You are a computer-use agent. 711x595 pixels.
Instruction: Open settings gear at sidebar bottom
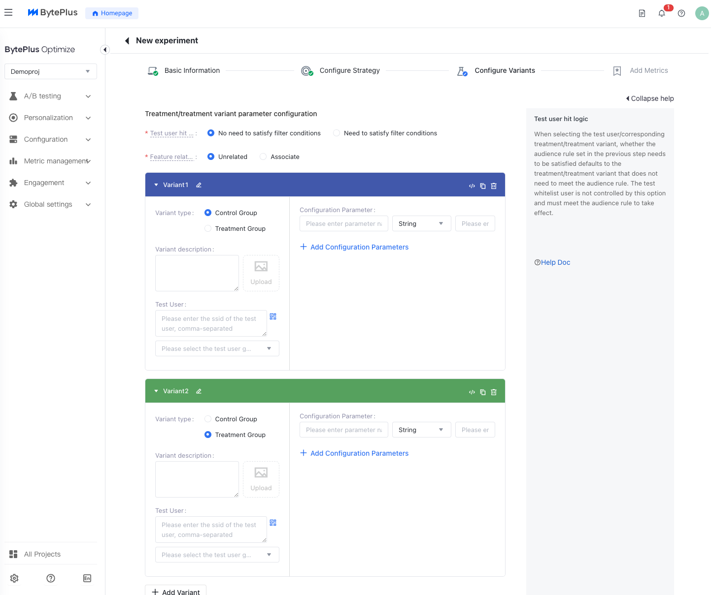point(14,578)
